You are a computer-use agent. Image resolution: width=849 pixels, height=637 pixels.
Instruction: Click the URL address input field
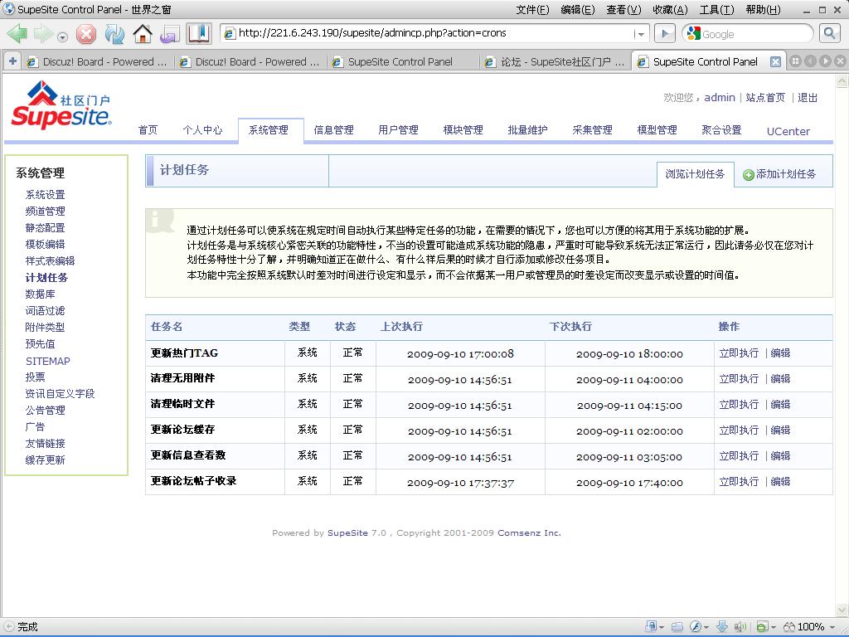434,33
